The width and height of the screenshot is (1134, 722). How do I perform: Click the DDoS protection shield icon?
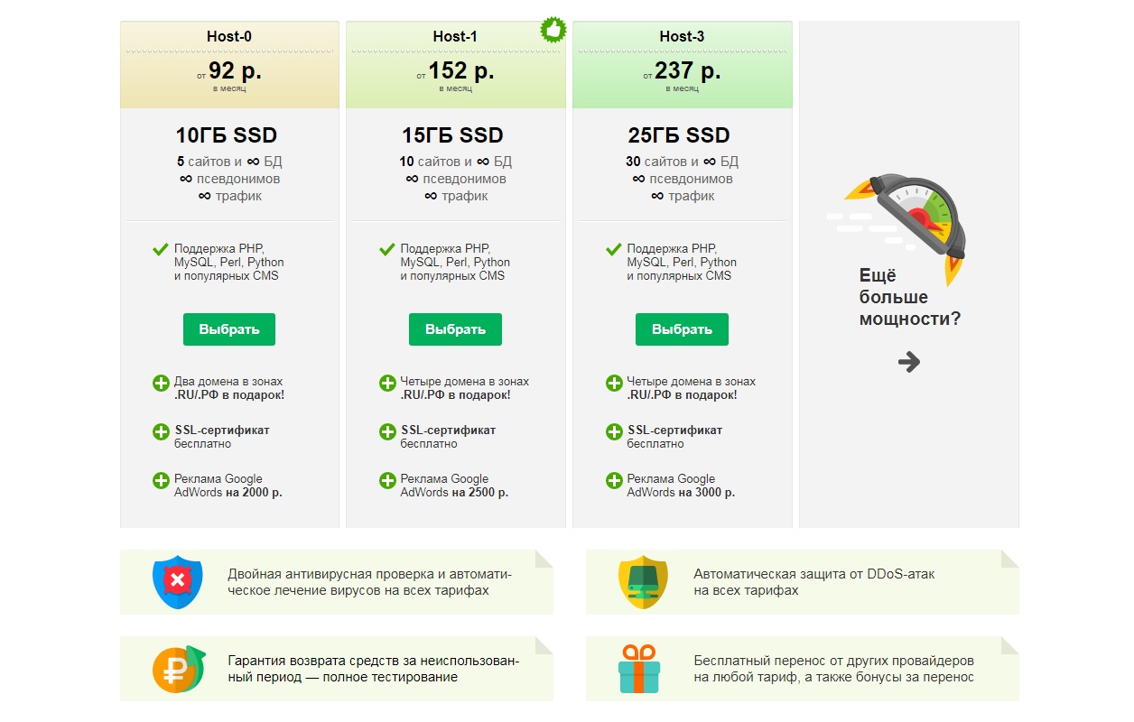(643, 581)
